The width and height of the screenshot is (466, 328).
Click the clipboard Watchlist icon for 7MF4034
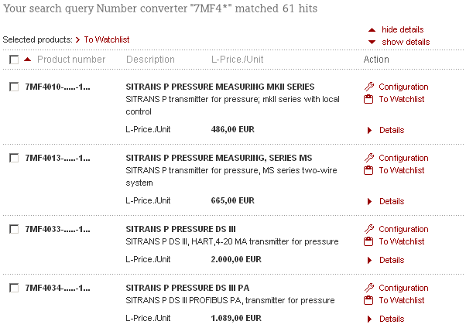click(x=368, y=300)
